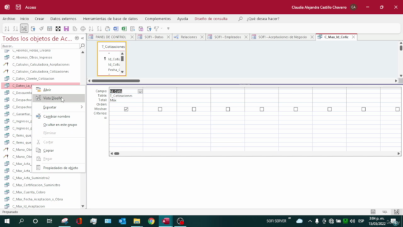Open the Archivo menu
403x227 pixels.
point(9,19)
